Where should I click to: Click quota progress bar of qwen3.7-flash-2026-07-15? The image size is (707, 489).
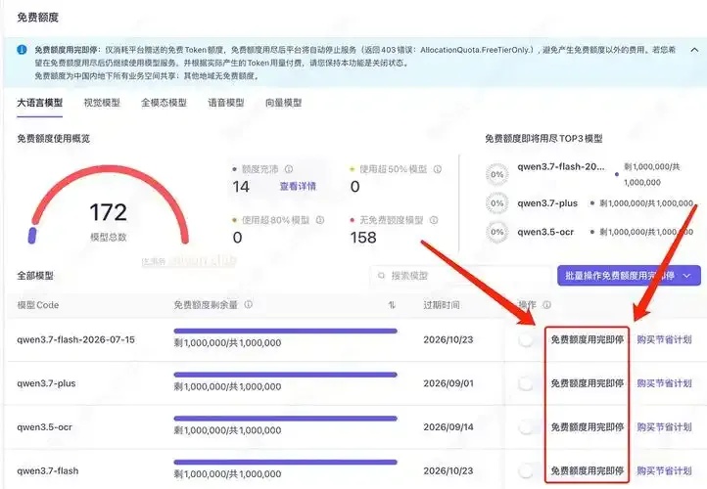click(x=285, y=331)
